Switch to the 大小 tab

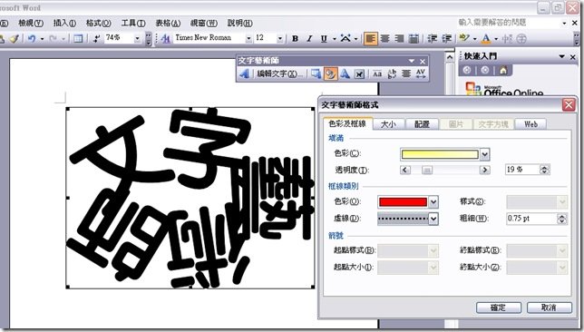(x=388, y=124)
